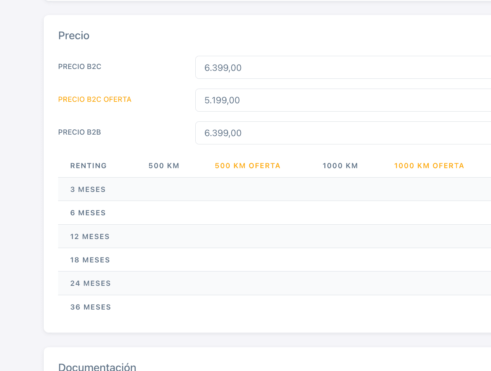Click the Precio section heading
The image size is (491, 371).
click(74, 35)
